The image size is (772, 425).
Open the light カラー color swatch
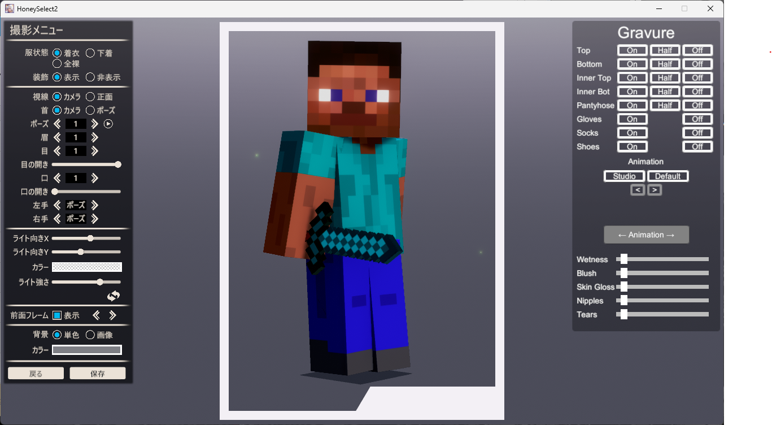[87, 267]
